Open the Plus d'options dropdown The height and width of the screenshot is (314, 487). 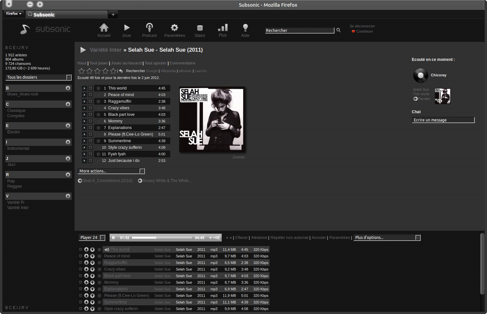click(x=387, y=238)
